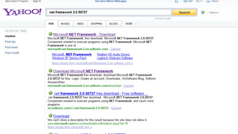Viewport: 238px width, 134px height.
Task: Open Mail via the envelope icon
Action: [x=185, y=1]
